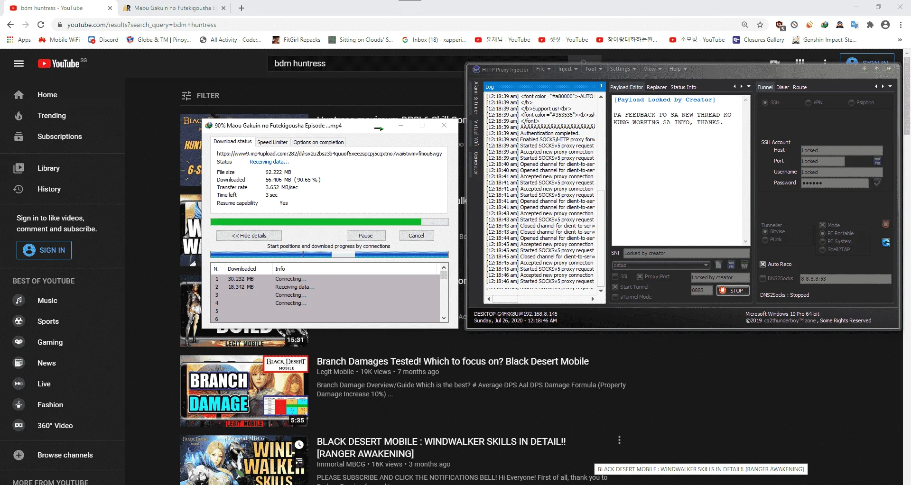Viewport: 911px width, 485px height.
Task: Click the blue connections progress bar
Action: (330, 255)
